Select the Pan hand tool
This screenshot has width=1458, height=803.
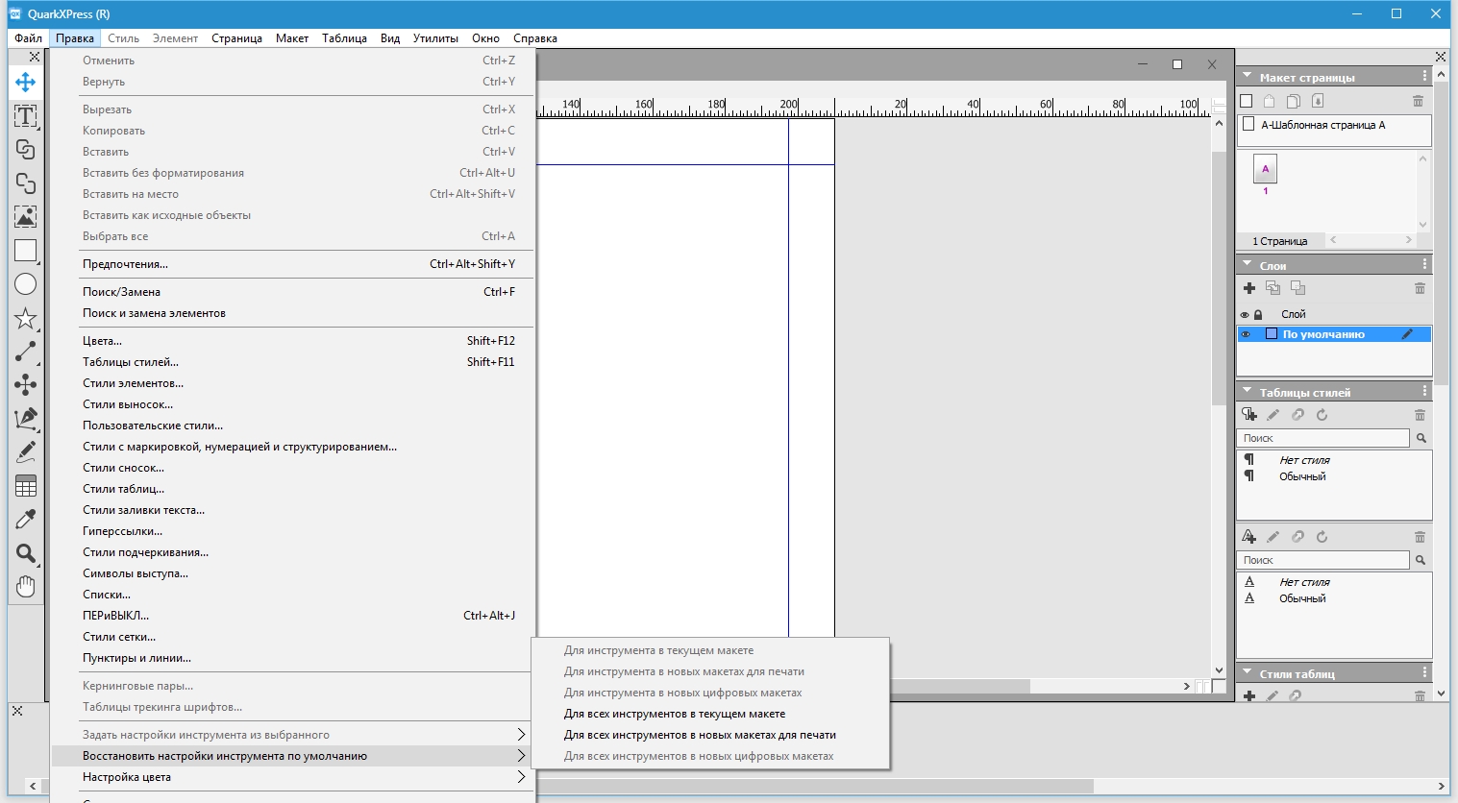click(26, 587)
